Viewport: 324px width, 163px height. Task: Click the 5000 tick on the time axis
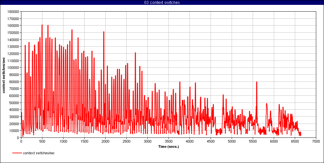point(232,141)
